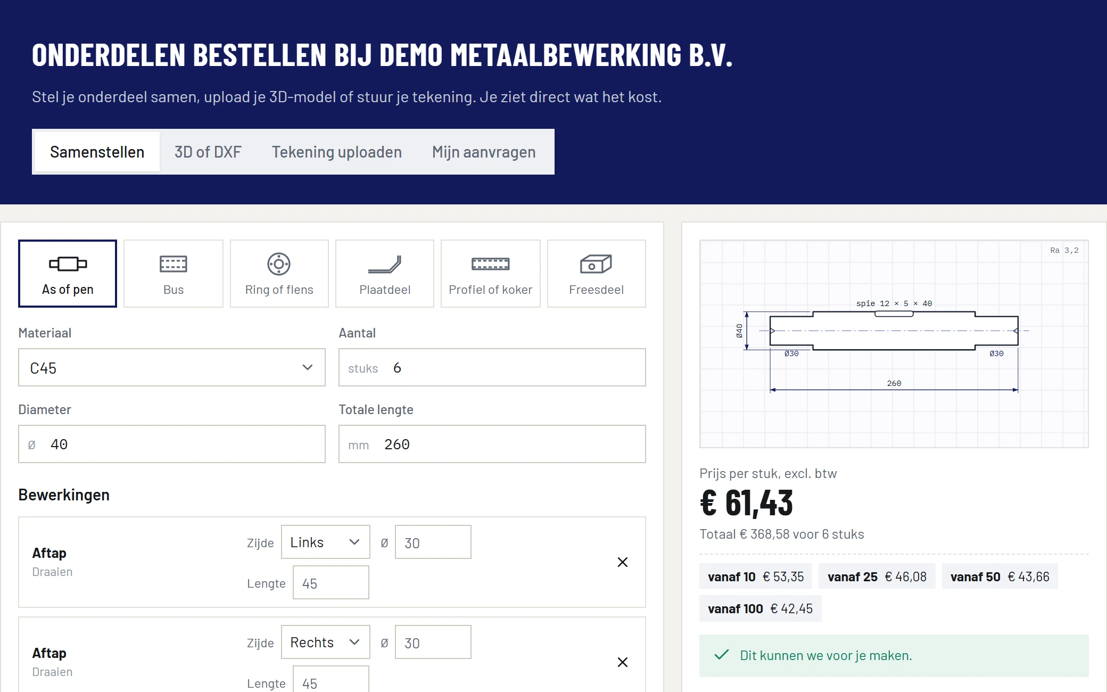Screen dimensions: 1107x692
Task: Edit the Lengte field of the Rechts Aftap
Action: click(331, 679)
